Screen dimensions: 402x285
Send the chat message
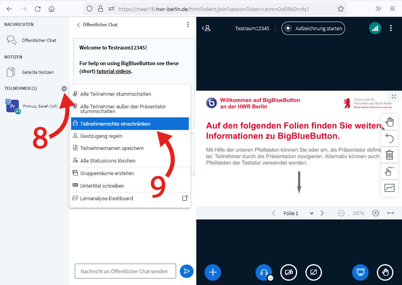tap(186, 271)
